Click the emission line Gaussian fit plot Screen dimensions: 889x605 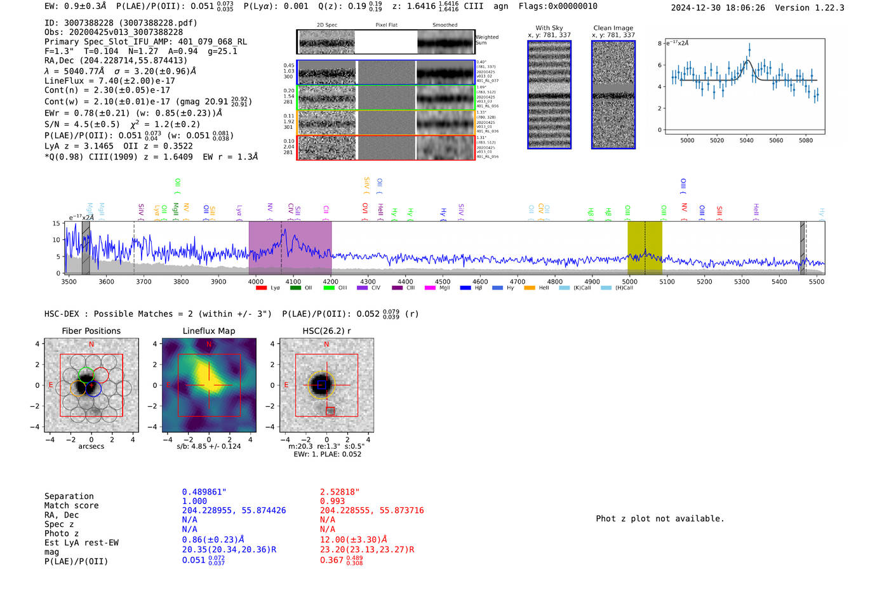tap(744, 87)
